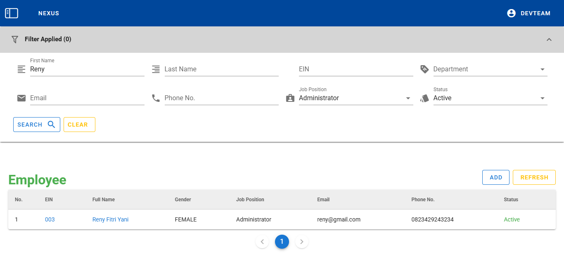Screen dimensions: 564x259
Task: Click the tag icon beside Department
Action: coord(424,69)
